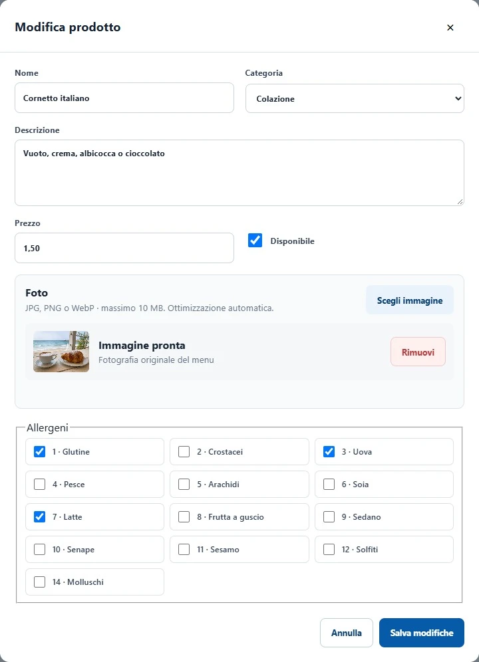Screen dimensions: 479x662
Task: Click the 'Allergeni' legend label
Action: [47, 427]
